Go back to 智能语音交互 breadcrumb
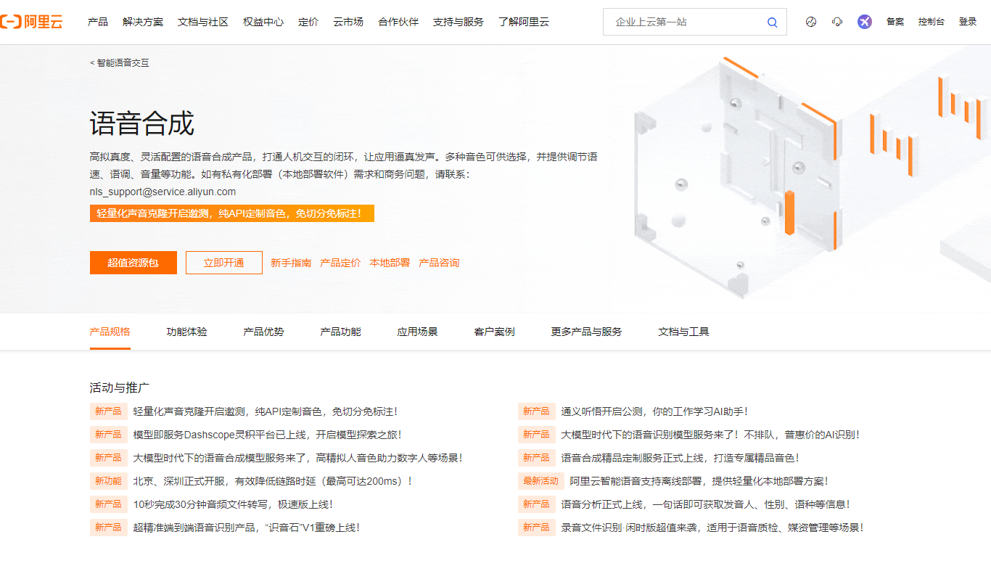Screen dimensions: 991x566 [120, 63]
